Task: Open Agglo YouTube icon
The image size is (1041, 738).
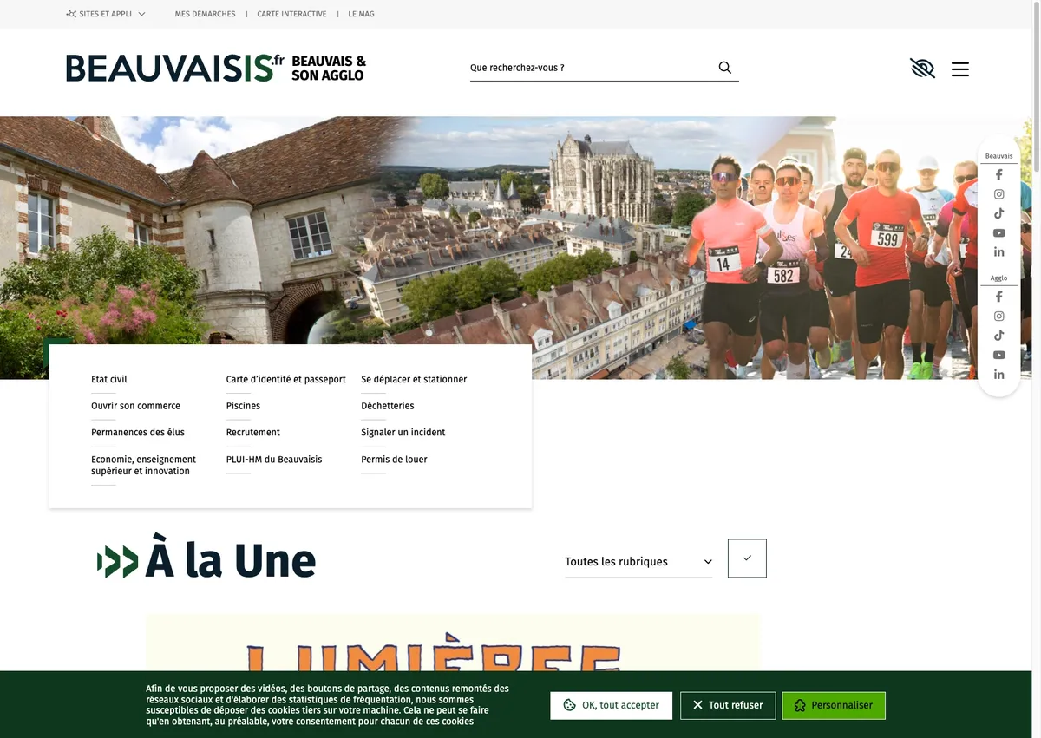Action: coord(998,355)
